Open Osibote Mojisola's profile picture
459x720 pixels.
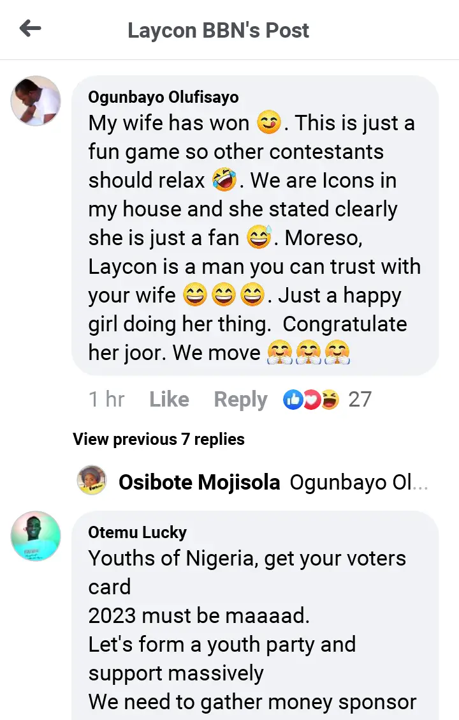click(x=92, y=481)
